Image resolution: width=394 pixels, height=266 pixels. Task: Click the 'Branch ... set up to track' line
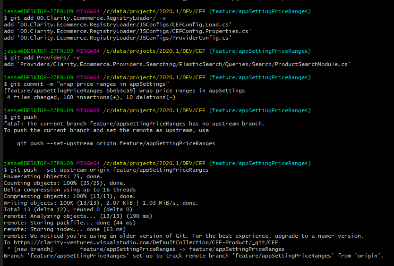point(194,256)
